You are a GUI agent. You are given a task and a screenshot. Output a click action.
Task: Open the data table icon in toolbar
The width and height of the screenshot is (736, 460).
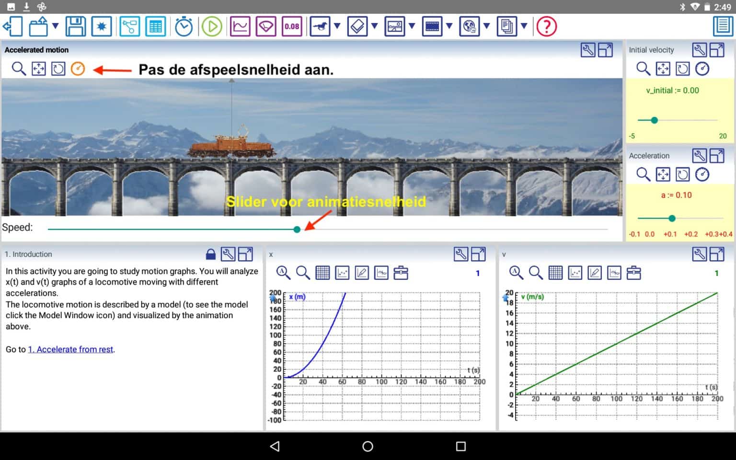click(x=155, y=26)
